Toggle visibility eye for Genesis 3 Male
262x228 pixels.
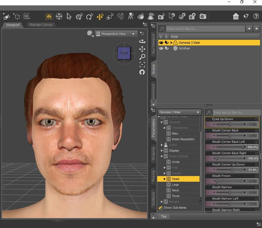click(x=161, y=43)
